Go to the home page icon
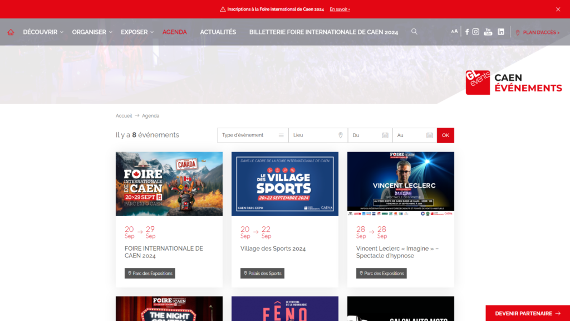 [11, 32]
